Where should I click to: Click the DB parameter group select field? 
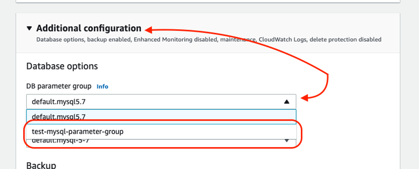click(x=161, y=101)
